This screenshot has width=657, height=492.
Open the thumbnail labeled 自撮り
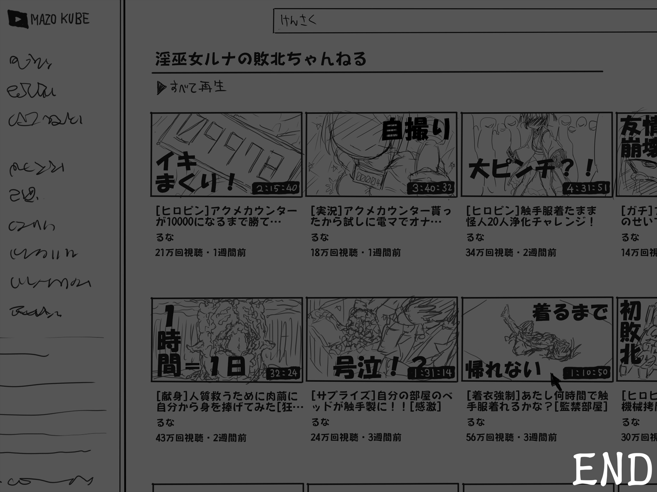click(x=381, y=154)
